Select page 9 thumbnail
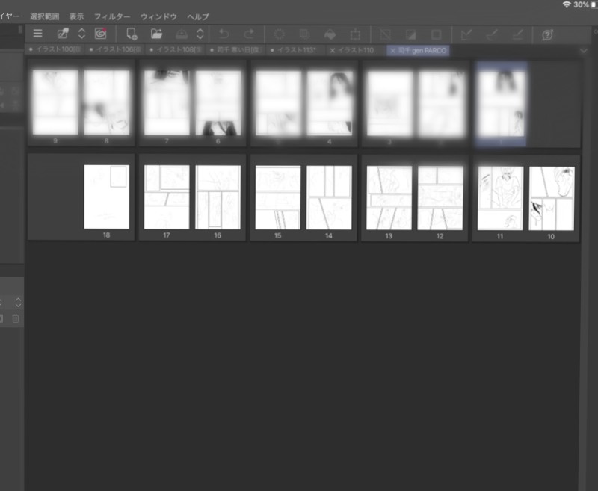Screen dimensions: 598x491 [x=55, y=102]
